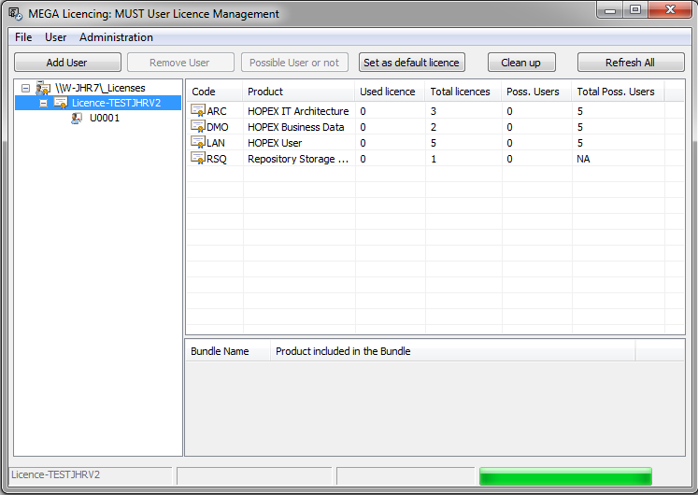Click the DMO licence row icon

tap(197, 127)
